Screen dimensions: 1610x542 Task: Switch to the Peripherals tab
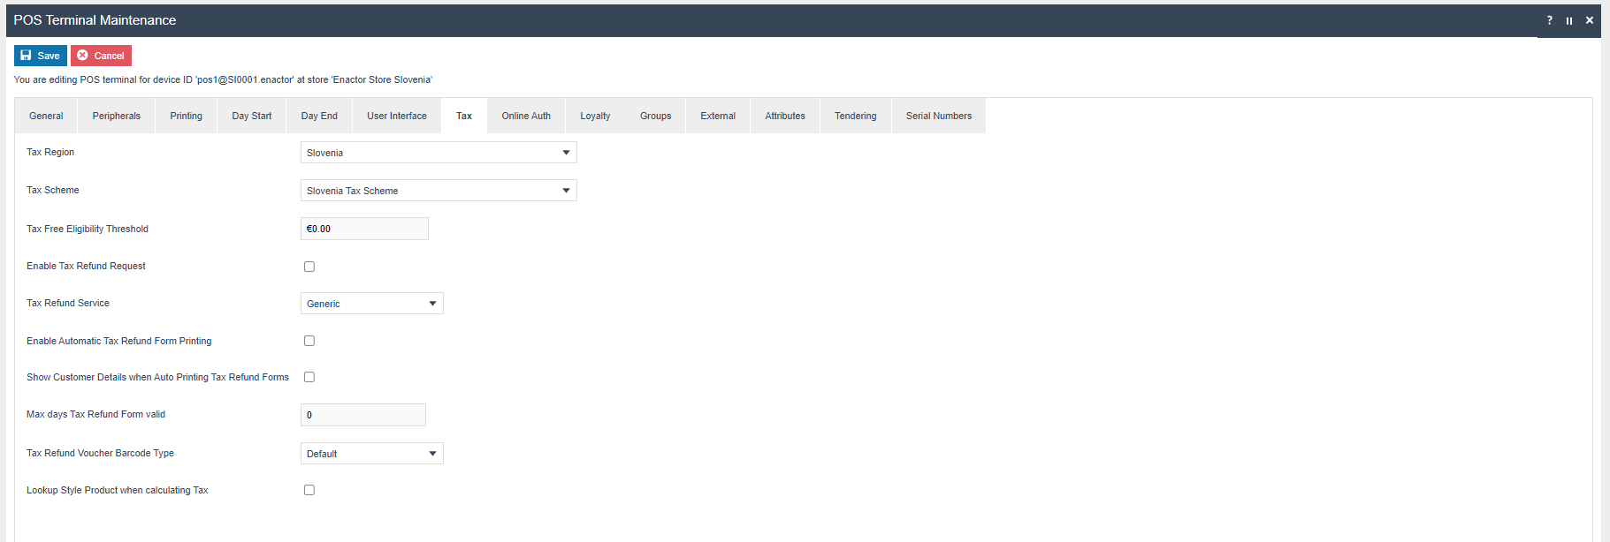117,116
